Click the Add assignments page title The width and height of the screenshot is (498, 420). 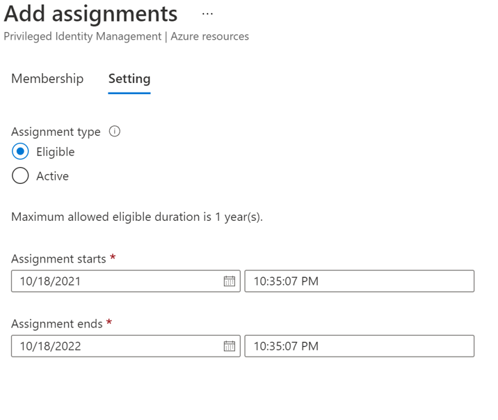[x=90, y=14]
